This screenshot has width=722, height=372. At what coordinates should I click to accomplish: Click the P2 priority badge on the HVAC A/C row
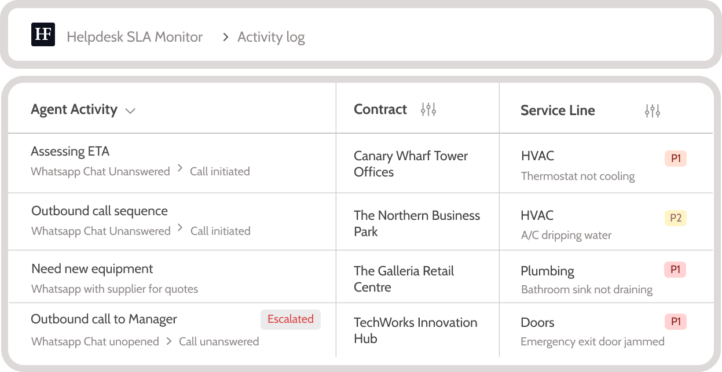click(x=675, y=218)
